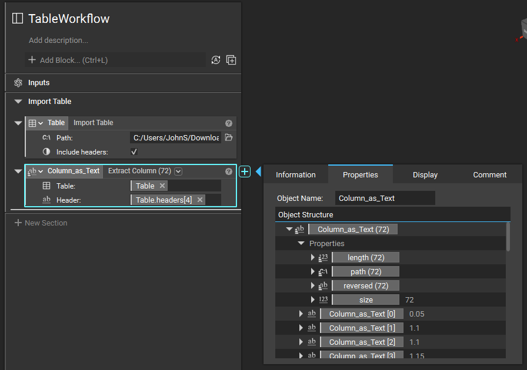Screen dimensions: 527x370
Task: Switch to the Display tab
Action: coord(425,174)
